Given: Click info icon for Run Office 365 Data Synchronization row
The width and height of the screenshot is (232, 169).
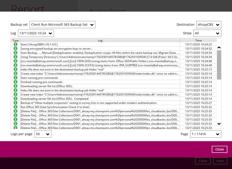Looking at the screenshot, I should 15,107.
